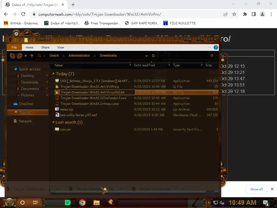Select Downloads in the navigation pane
This screenshot has height=208, width=277.
(x=29, y=82)
